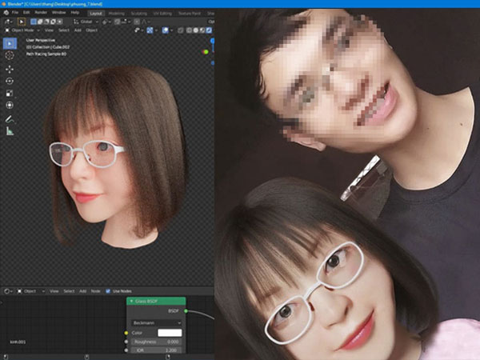Select the Move tool
This screenshot has width=480, height=360.
pyautogui.click(x=10, y=70)
